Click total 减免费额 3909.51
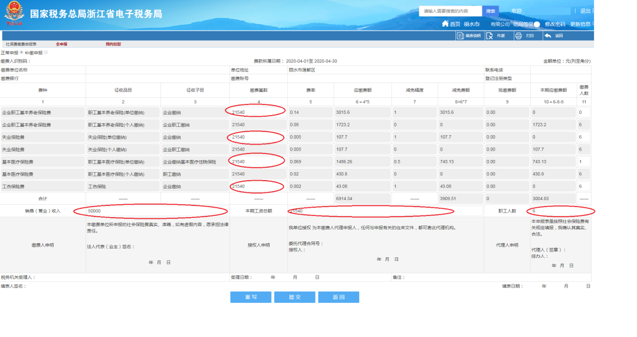This screenshot has height=337, width=637. (x=461, y=199)
